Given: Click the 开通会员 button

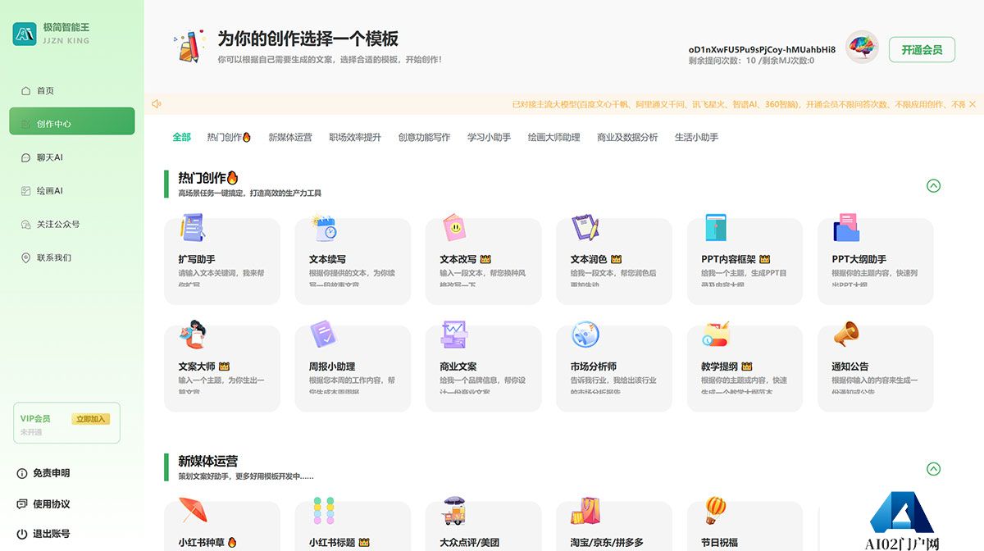Looking at the screenshot, I should click(x=922, y=50).
